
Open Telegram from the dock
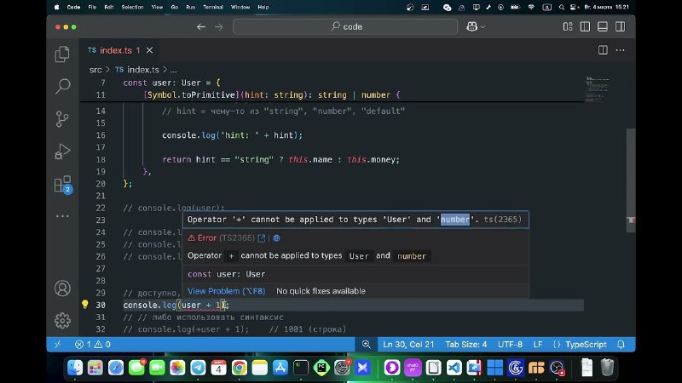(198, 368)
